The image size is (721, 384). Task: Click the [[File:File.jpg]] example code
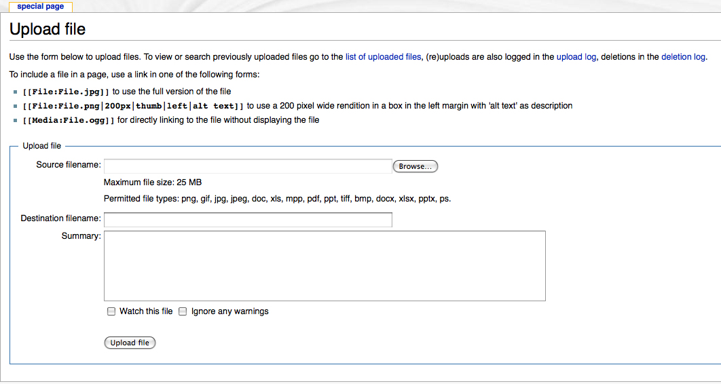[66, 92]
